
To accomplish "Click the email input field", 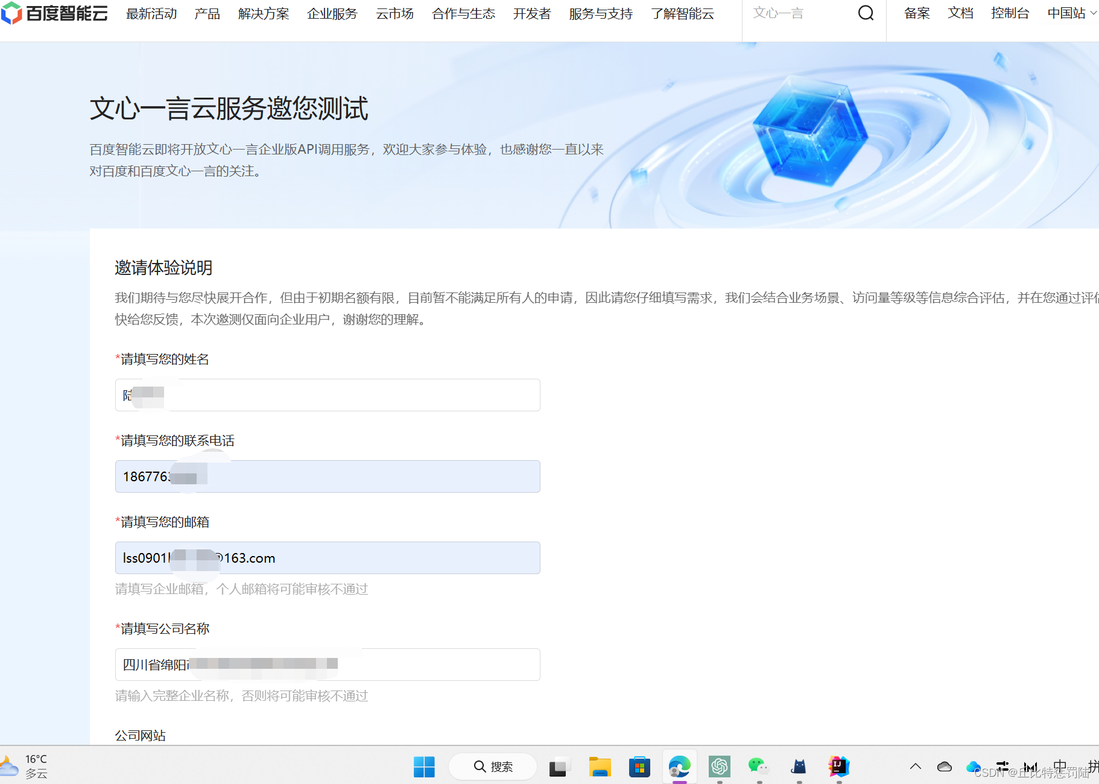I will click(x=328, y=558).
